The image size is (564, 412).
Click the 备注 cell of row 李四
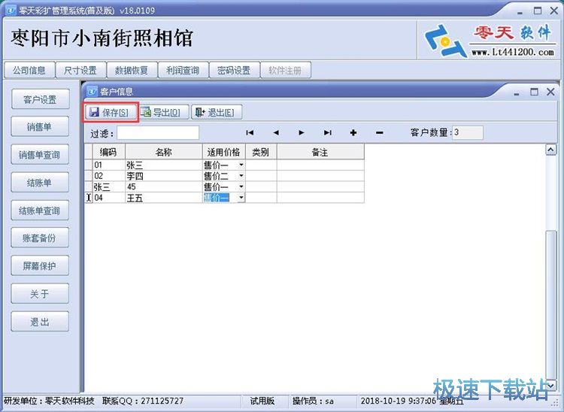point(320,176)
